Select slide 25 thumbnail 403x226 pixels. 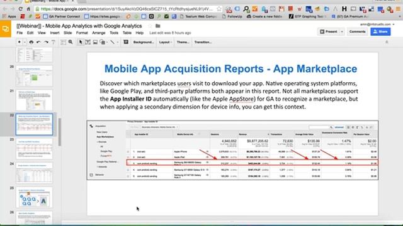[x=34, y=197]
